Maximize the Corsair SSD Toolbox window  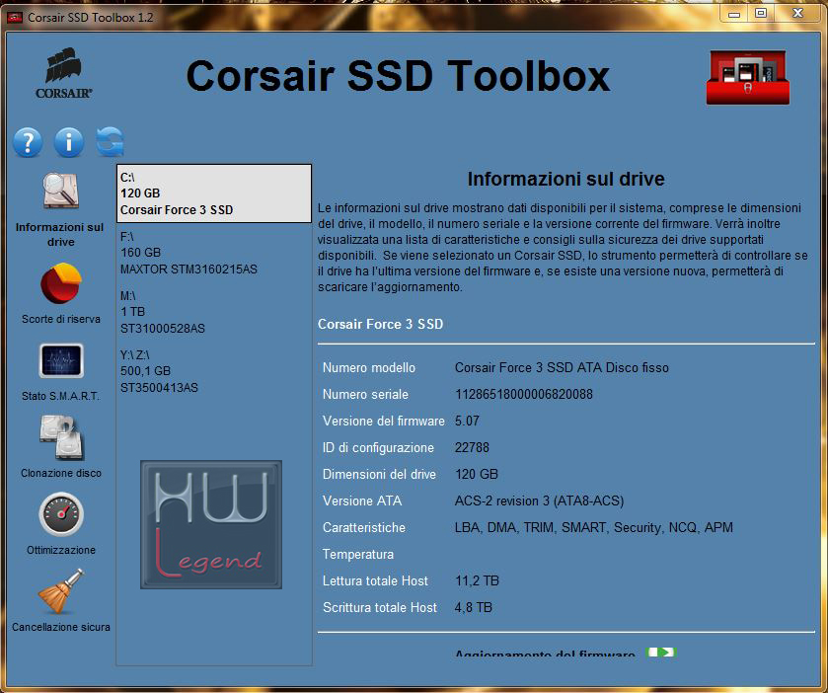(x=761, y=13)
